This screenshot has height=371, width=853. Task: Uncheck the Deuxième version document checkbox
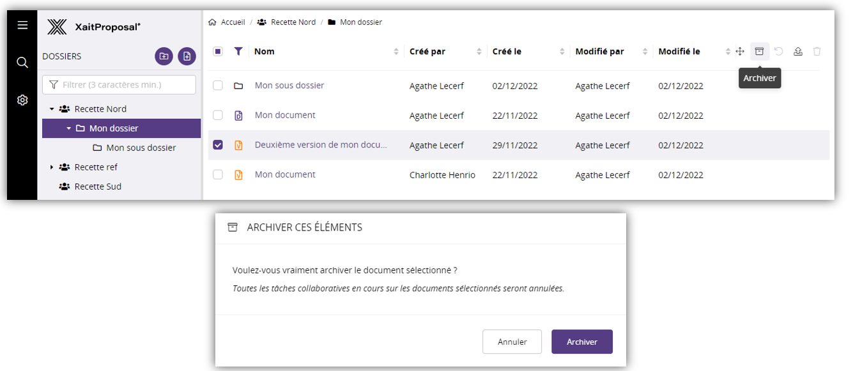218,145
